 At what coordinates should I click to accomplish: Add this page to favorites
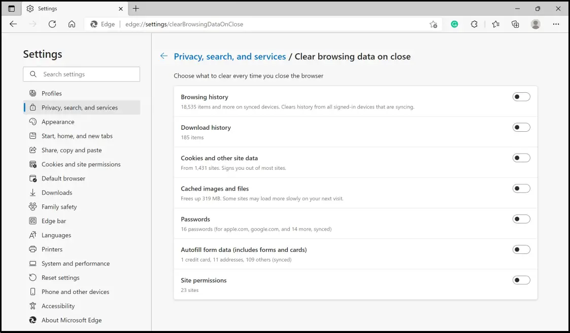pyautogui.click(x=433, y=24)
